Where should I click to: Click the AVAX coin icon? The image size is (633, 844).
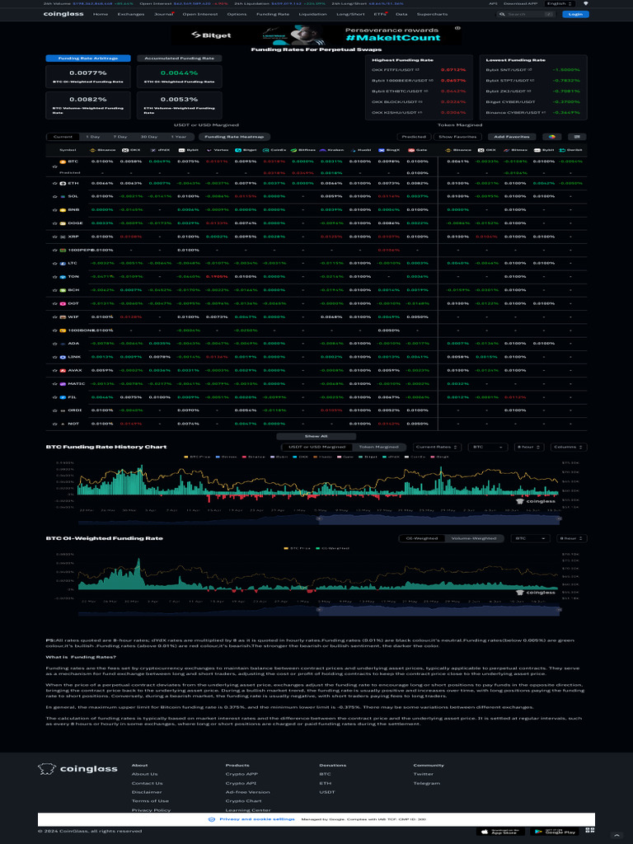tap(63, 370)
